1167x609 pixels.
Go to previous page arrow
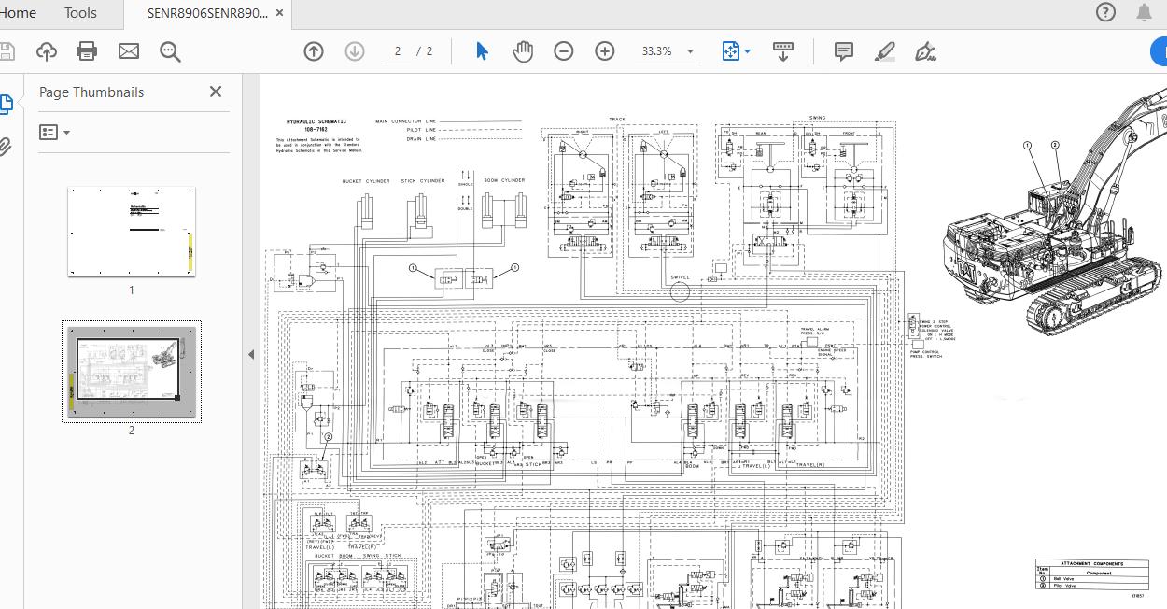coord(314,51)
